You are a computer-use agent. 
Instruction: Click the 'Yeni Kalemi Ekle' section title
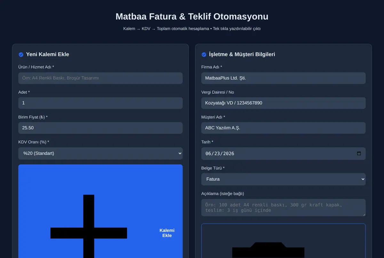[48, 54]
